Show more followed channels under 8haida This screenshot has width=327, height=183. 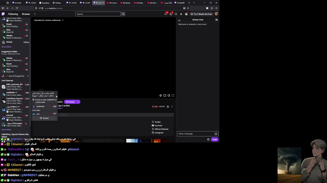pyautogui.click(x=6, y=47)
